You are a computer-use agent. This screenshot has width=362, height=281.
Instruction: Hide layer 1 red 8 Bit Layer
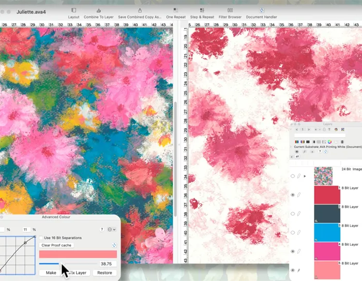pyautogui.click(x=293, y=195)
